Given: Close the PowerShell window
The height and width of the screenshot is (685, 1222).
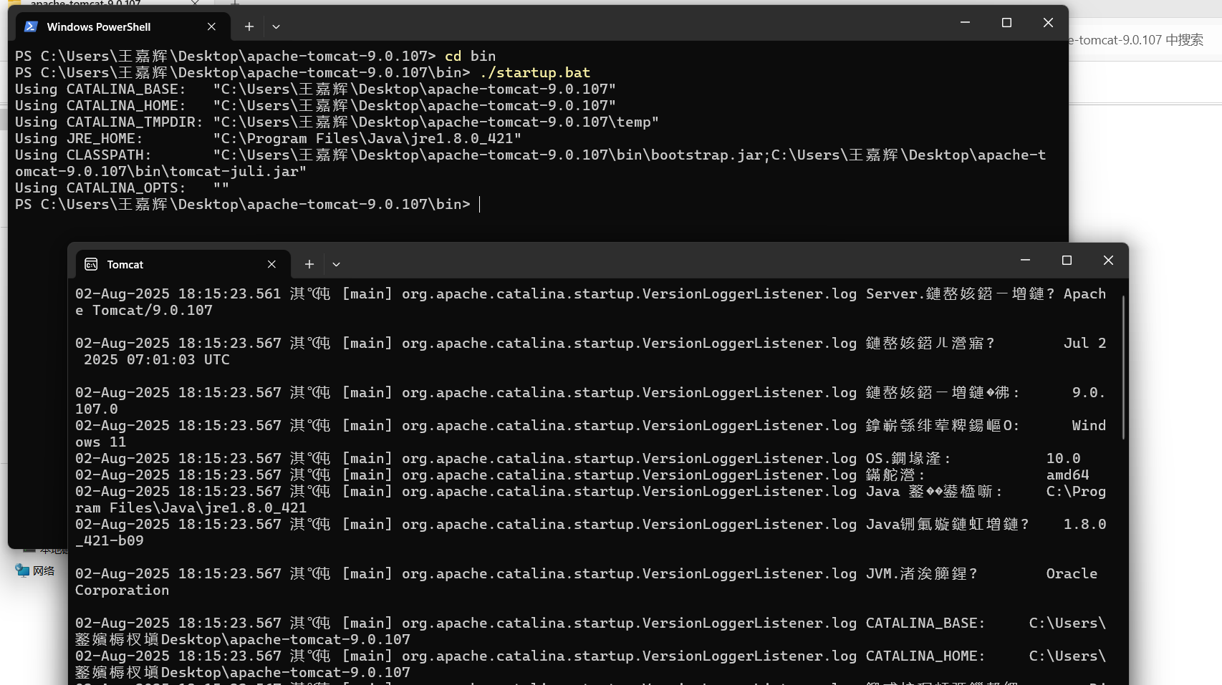Looking at the screenshot, I should tap(1048, 23).
